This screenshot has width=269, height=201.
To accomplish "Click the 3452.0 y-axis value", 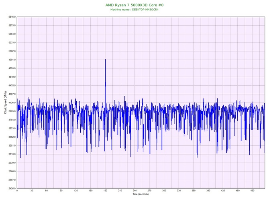I will (12, 137).
